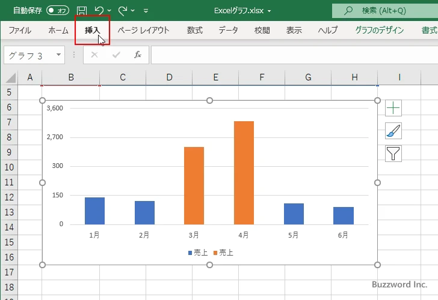
Task: Click the chart's top-center resize handle
Action: pos(209,100)
